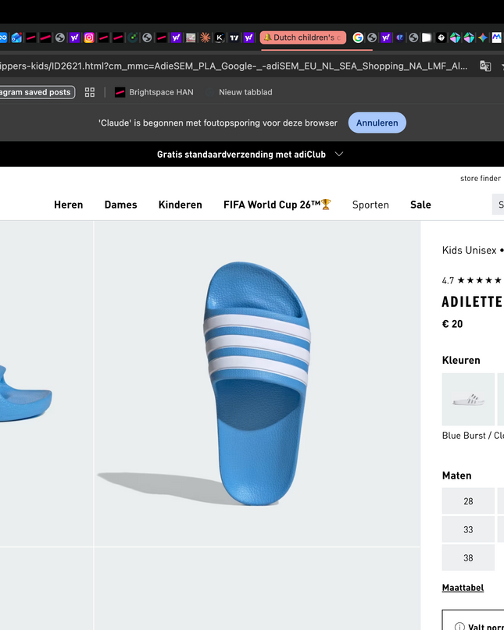Click the main blue slide top-view image
This screenshot has height=630, width=504.
pyautogui.click(x=257, y=384)
